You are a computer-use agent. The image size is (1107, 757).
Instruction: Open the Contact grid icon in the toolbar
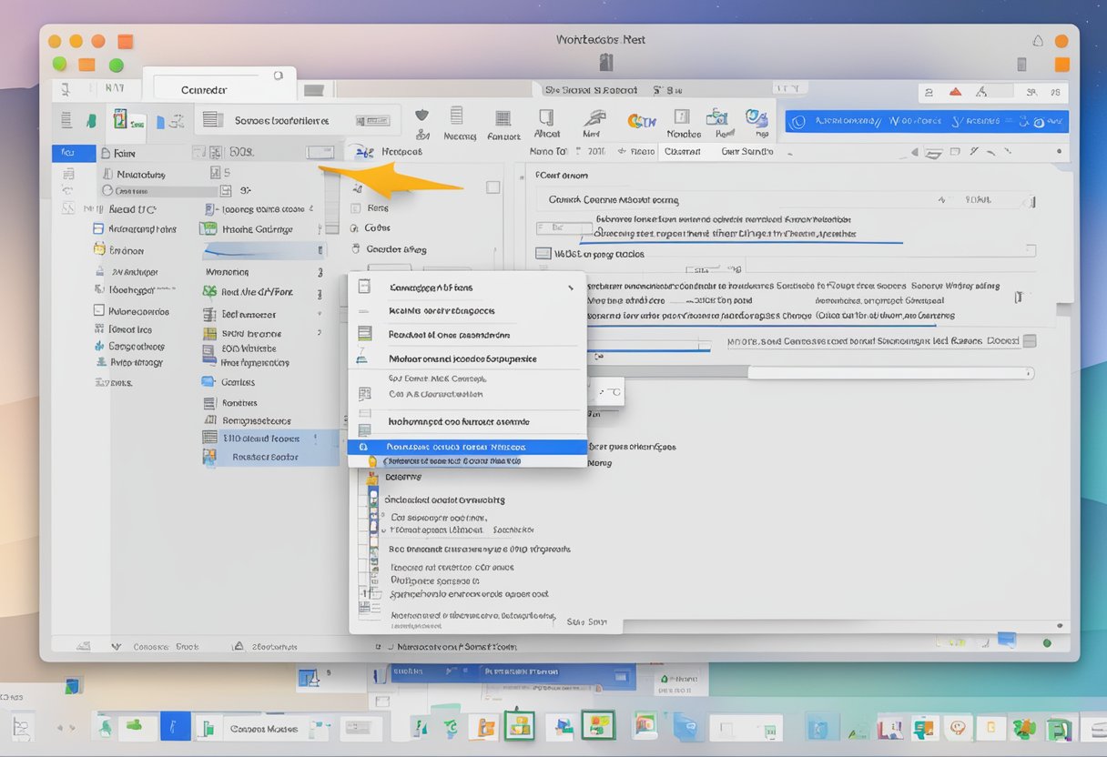coord(503,118)
